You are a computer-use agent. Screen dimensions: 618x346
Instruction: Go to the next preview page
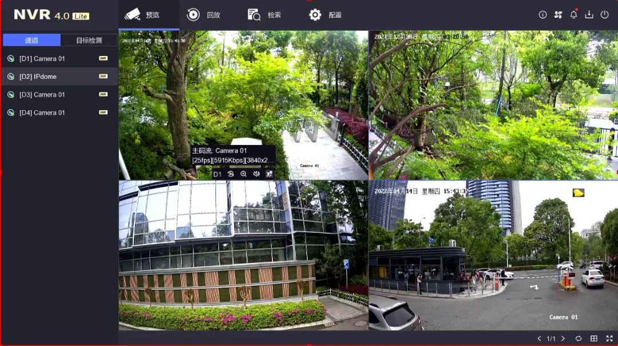563,339
